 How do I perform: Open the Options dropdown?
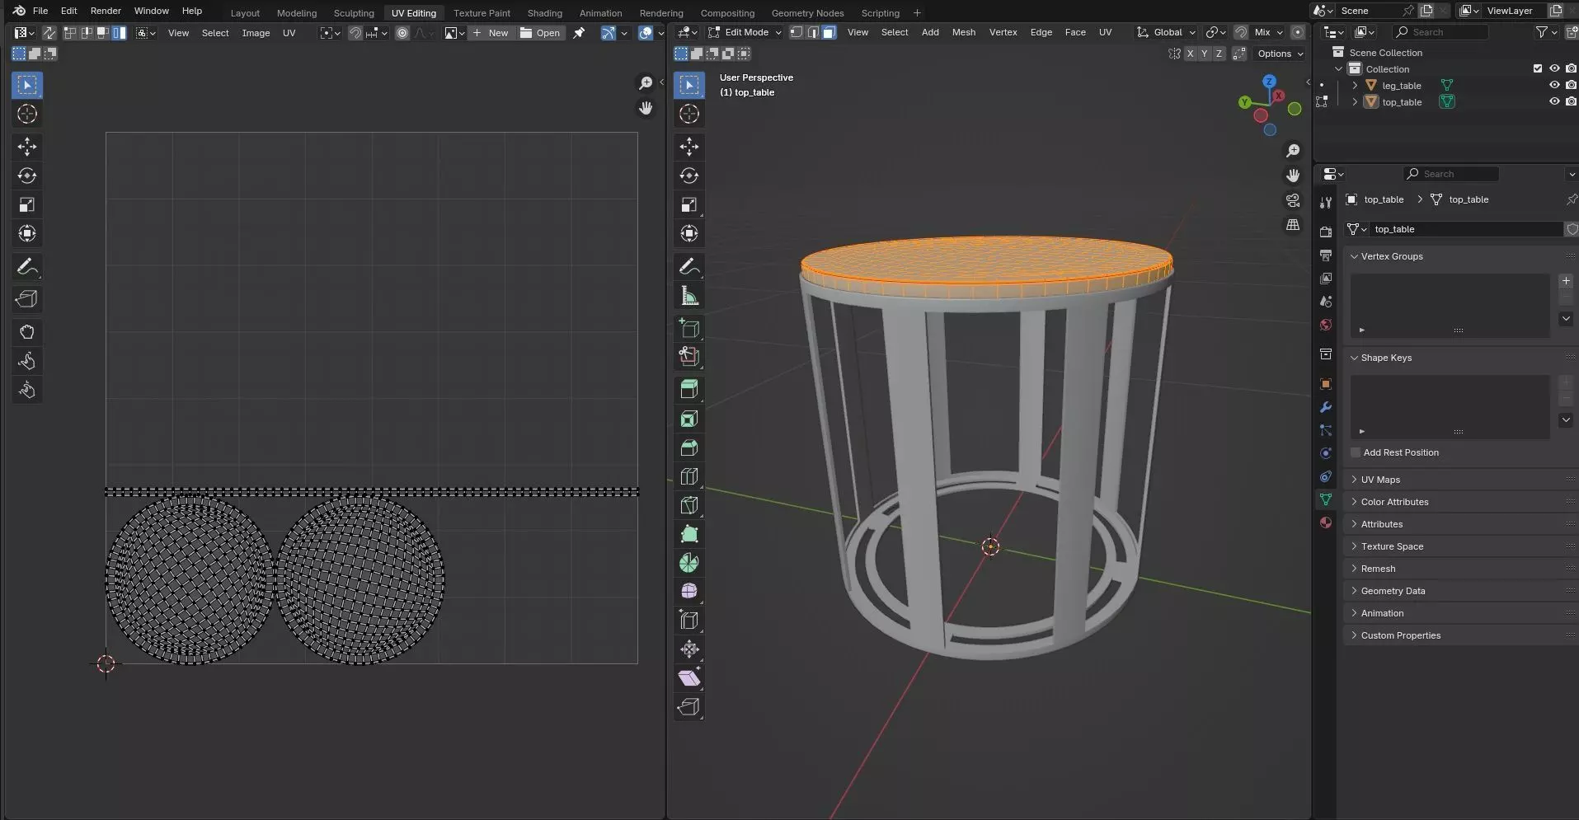click(1281, 54)
